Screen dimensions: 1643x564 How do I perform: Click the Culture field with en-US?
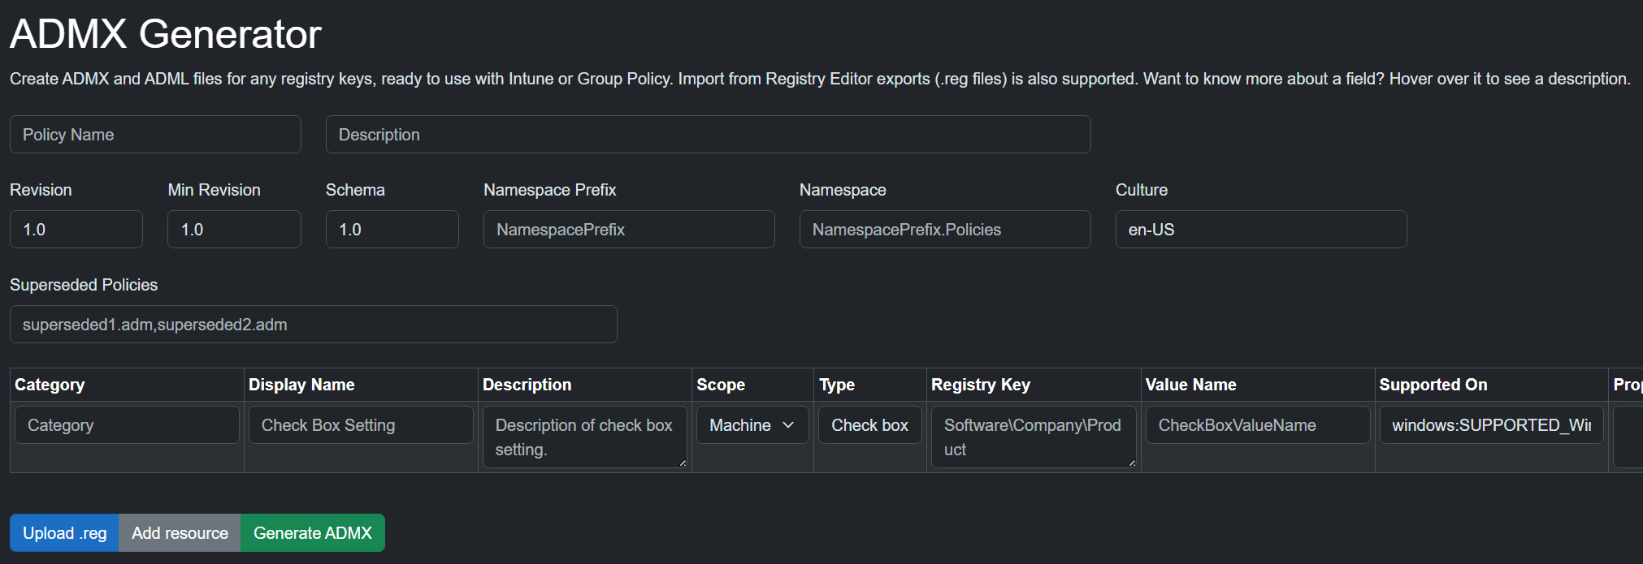pos(1260,230)
